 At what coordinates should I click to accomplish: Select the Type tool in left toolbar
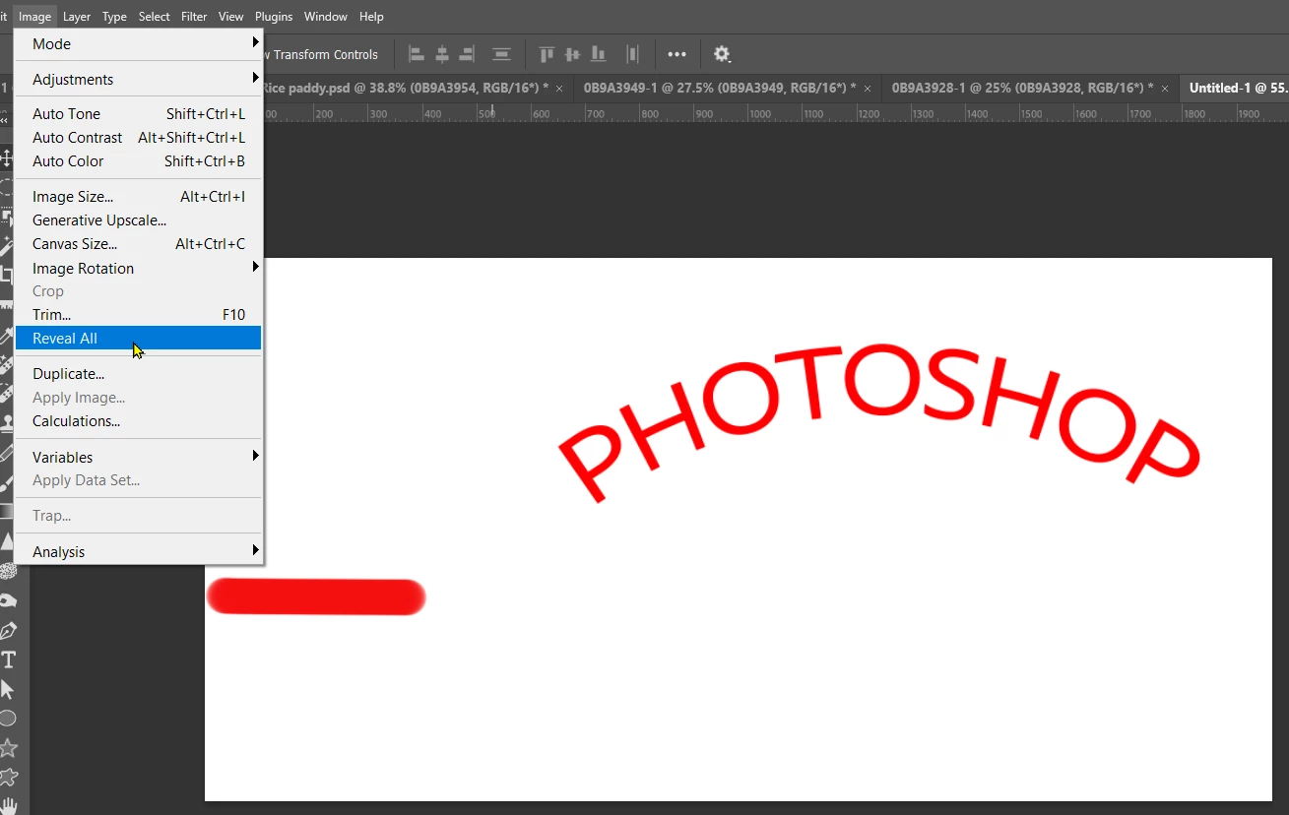[9, 659]
